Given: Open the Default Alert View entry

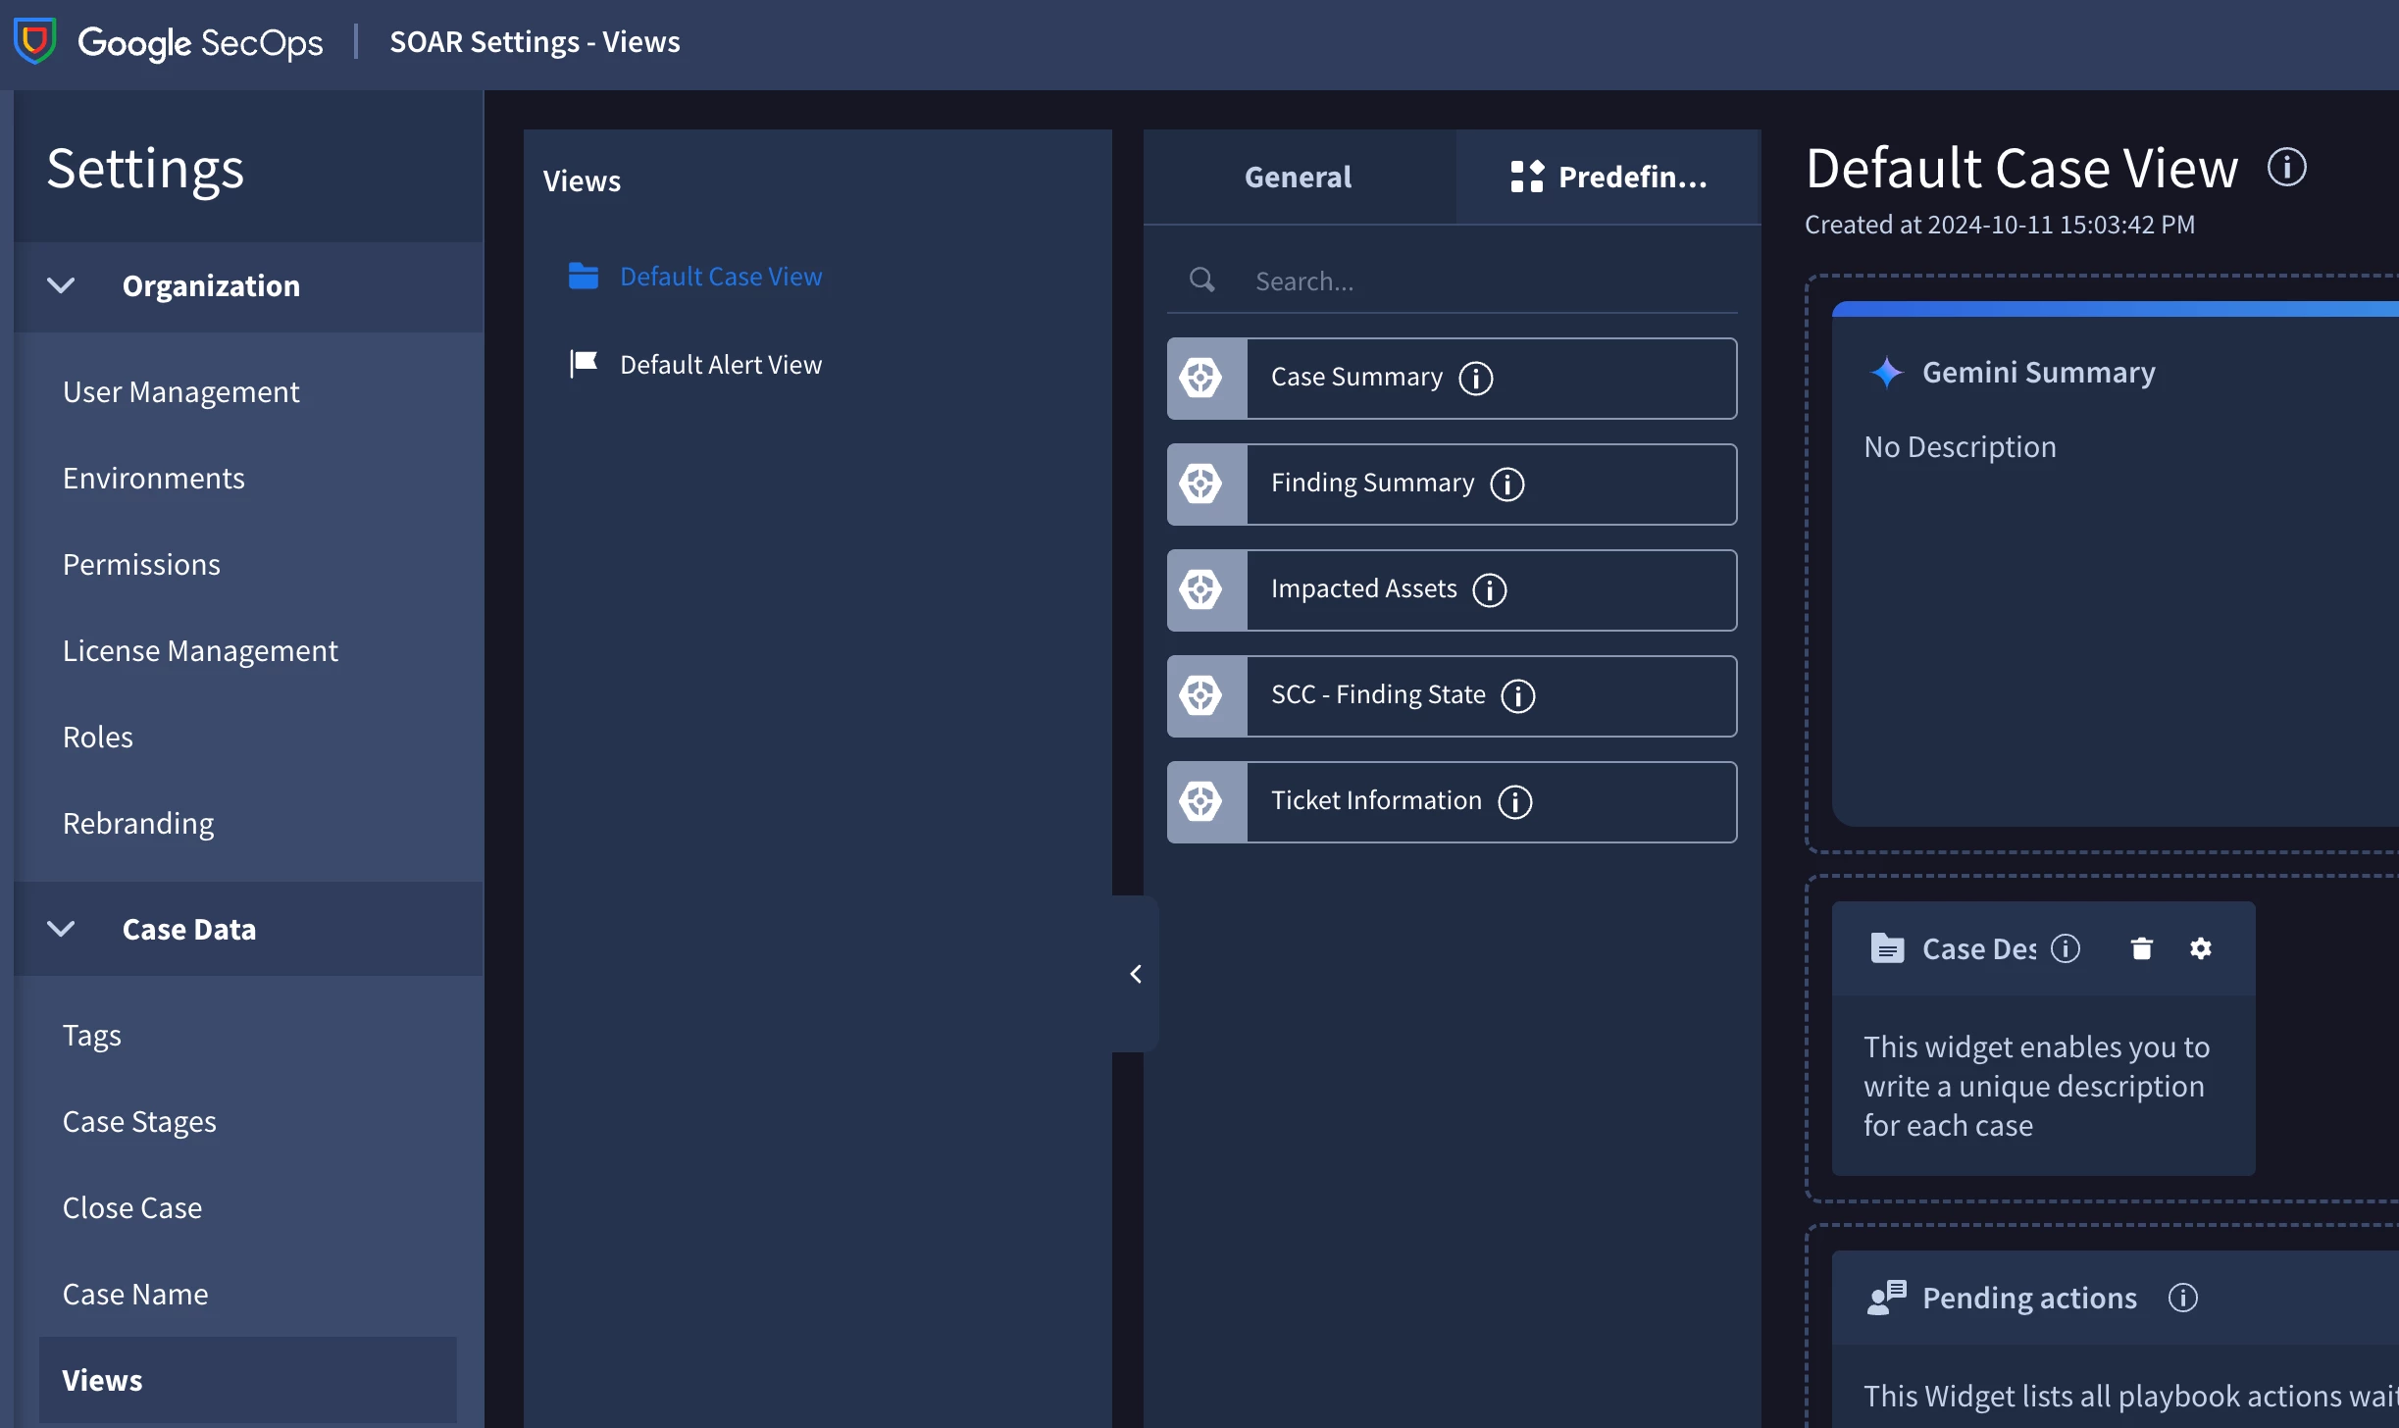Looking at the screenshot, I should click(x=721, y=364).
